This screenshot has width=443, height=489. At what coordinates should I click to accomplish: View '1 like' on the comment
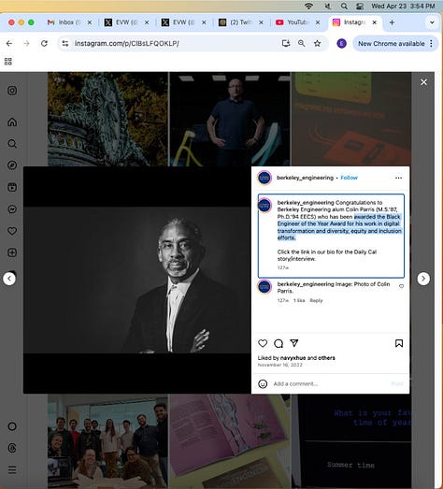299,301
